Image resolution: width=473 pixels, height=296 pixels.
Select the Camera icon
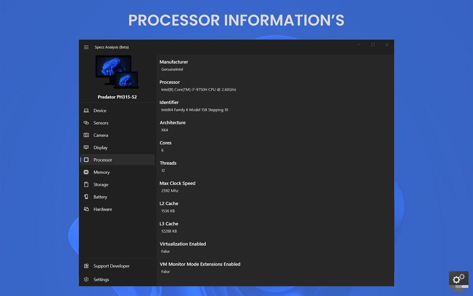[87, 135]
